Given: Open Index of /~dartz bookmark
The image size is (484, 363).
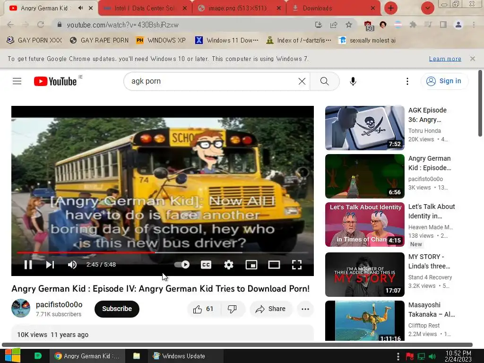Looking at the screenshot, I should pos(299,40).
